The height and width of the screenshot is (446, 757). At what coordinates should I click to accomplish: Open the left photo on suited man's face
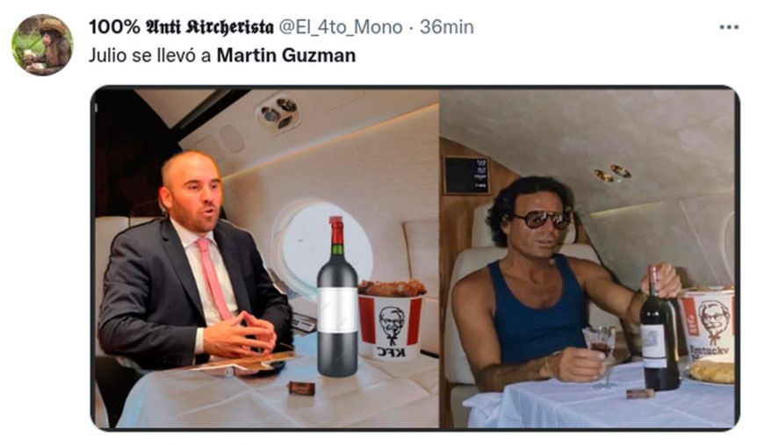192,191
